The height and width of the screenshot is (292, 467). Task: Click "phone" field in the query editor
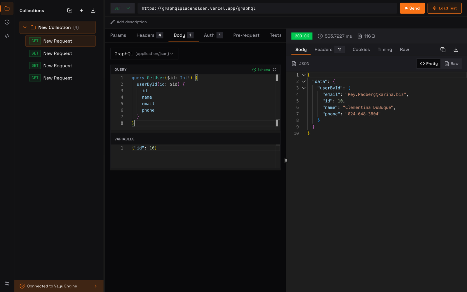point(148,110)
